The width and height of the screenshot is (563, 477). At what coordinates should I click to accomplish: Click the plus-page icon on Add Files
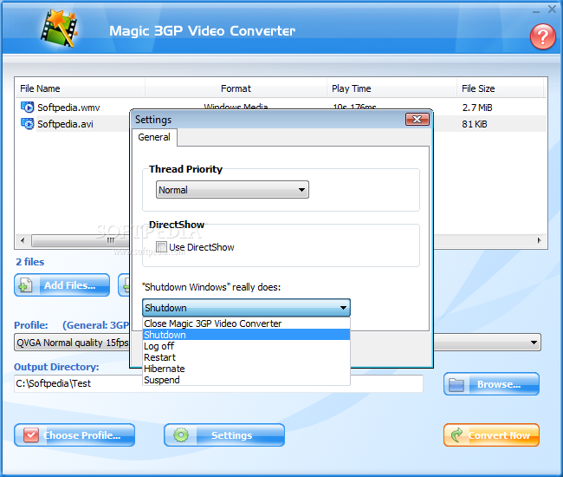pyautogui.click(x=25, y=285)
